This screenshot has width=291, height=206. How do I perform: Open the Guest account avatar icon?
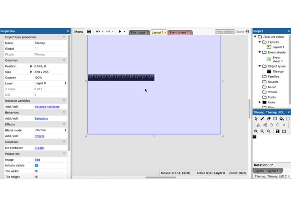pos(248,32)
